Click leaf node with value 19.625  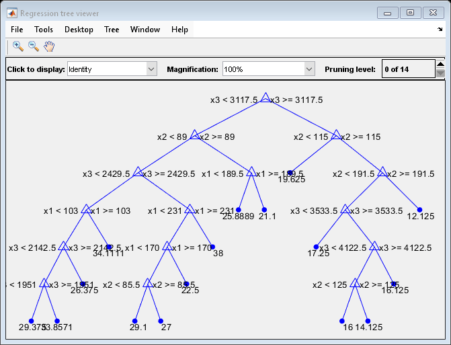[290, 173]
